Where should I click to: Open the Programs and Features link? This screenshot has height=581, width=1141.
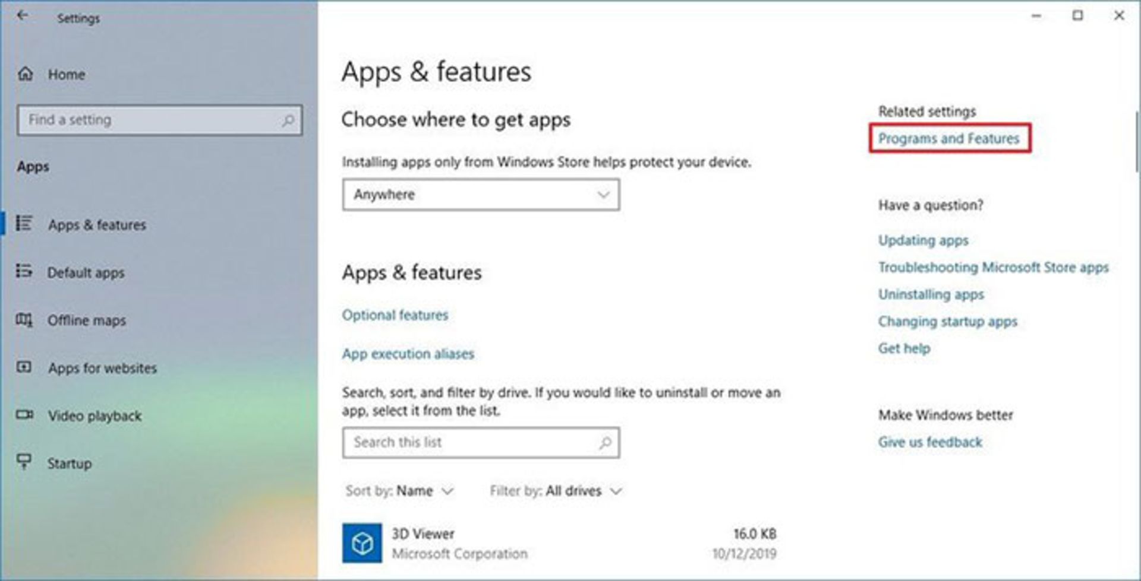pyautogui.click(x=948, y=138)
